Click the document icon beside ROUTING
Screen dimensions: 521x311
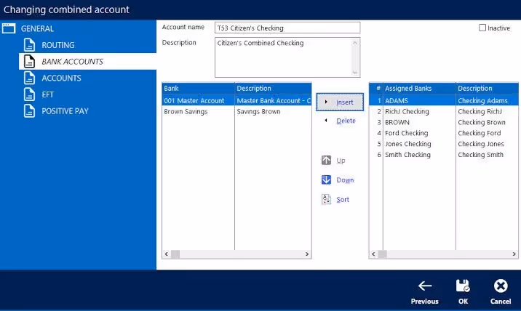(29, 45)
